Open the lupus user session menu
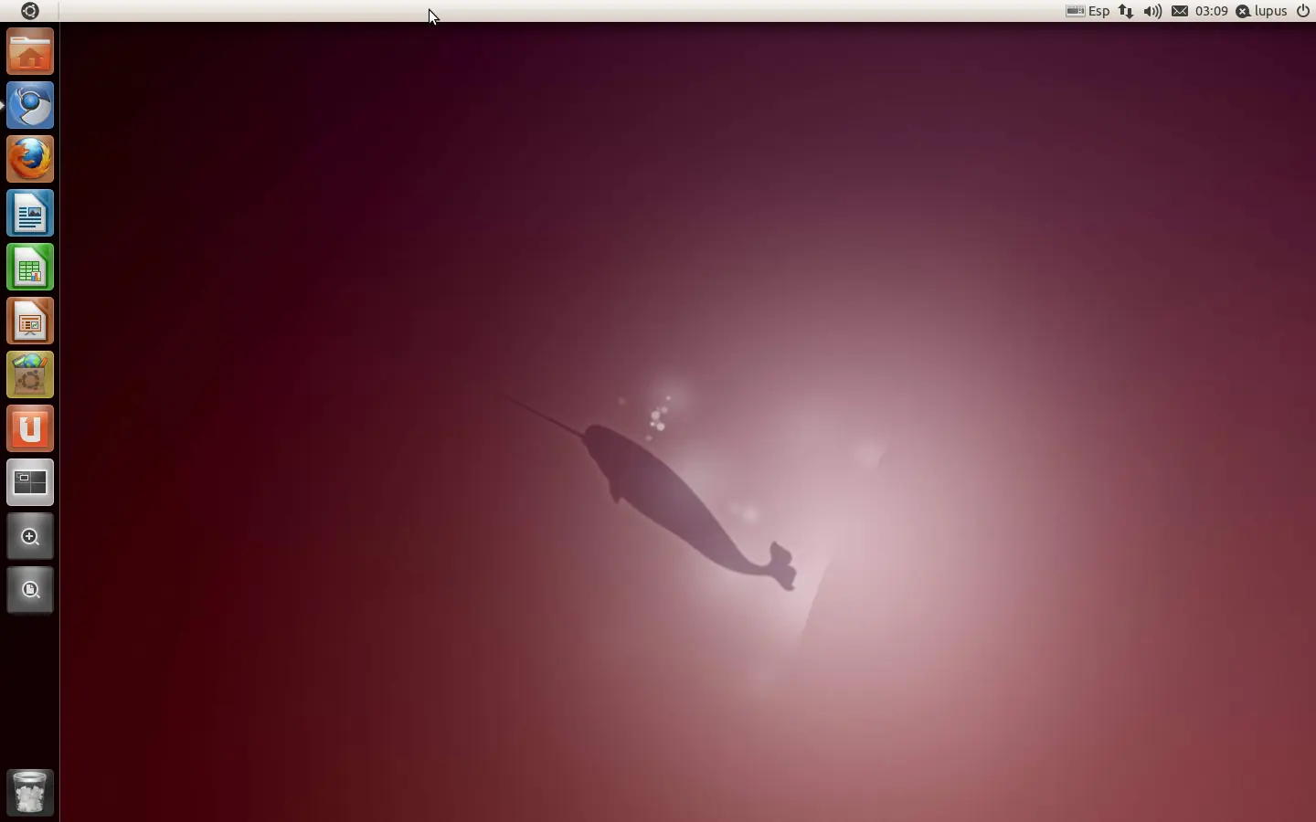The height and width of the screenshot is (822, 1316). click(x=1263, y=11)
